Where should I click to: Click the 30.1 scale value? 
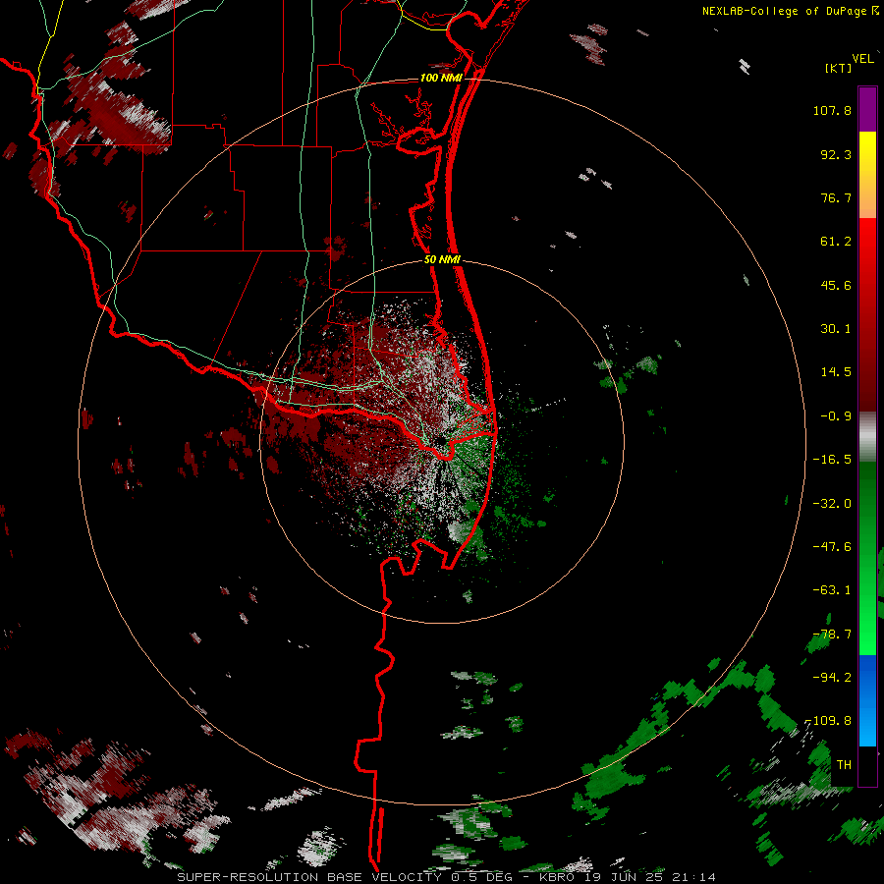[x=836, y=329]
